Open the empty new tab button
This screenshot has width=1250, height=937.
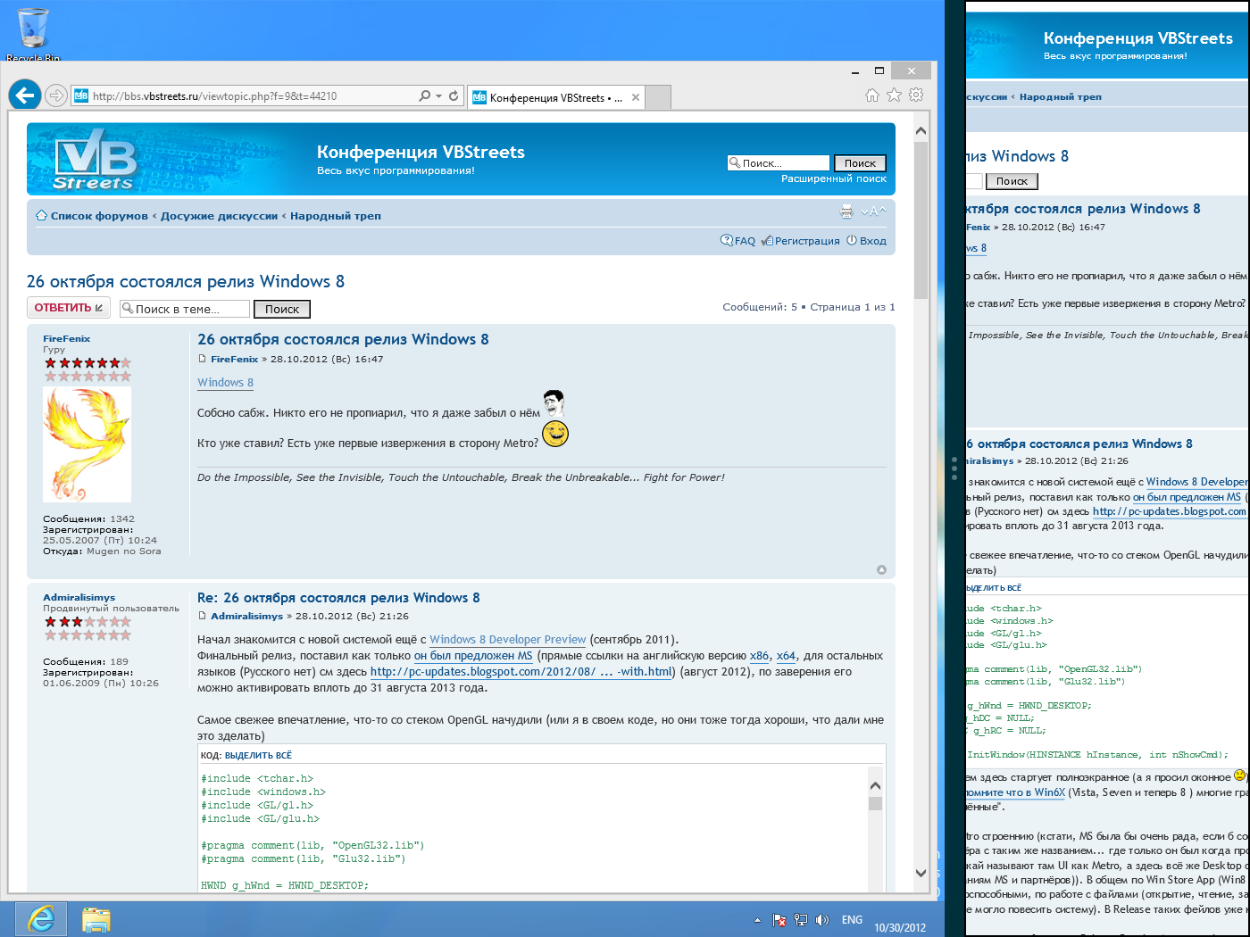point(658,97)
